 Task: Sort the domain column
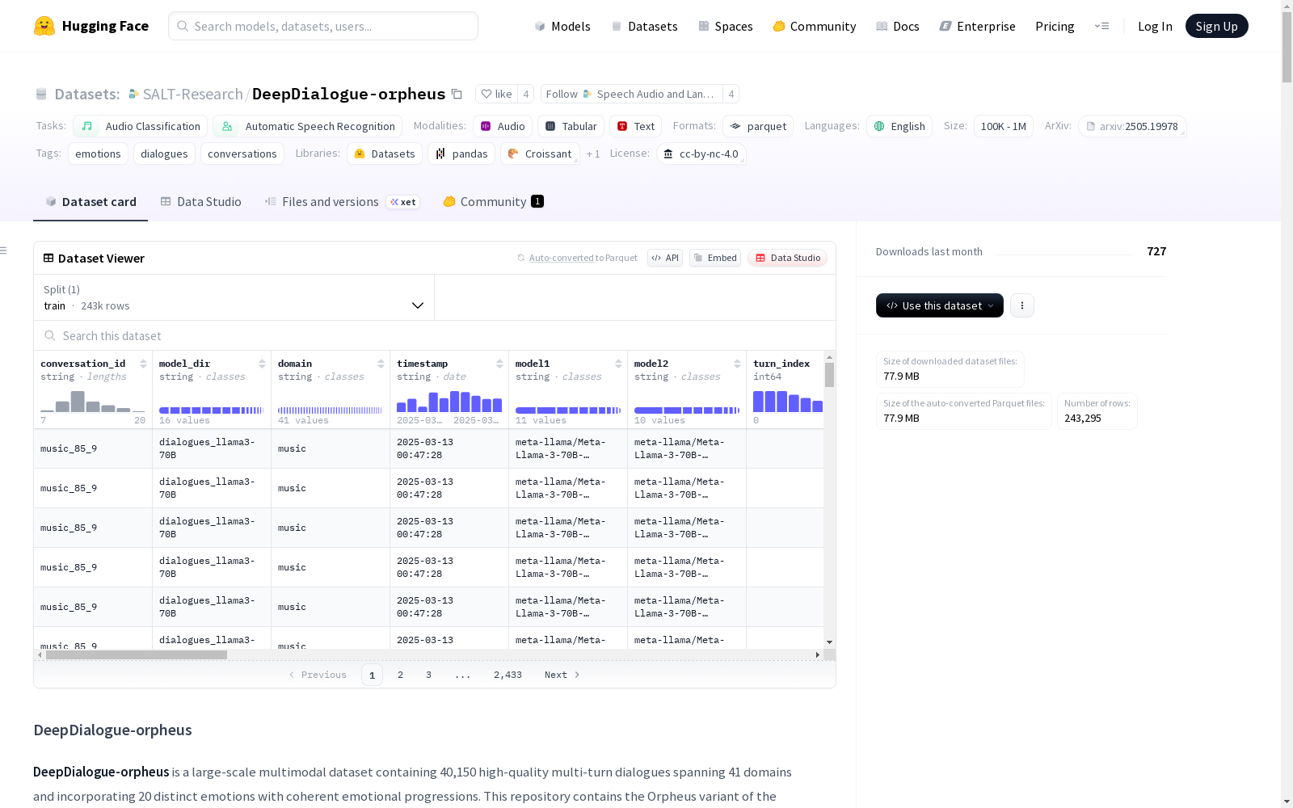coord(381,364)
